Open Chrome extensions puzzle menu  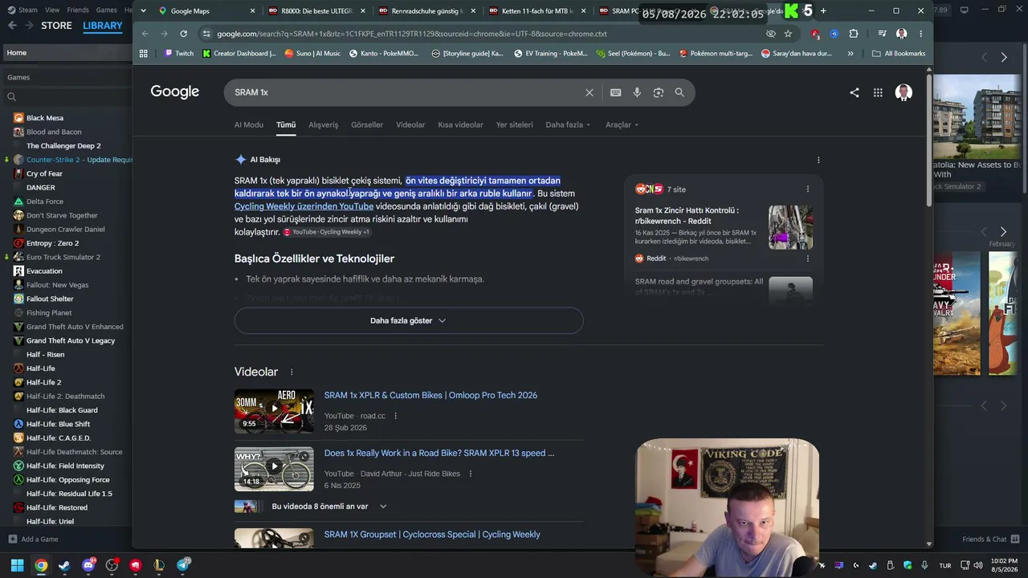[x=853, y=34]
